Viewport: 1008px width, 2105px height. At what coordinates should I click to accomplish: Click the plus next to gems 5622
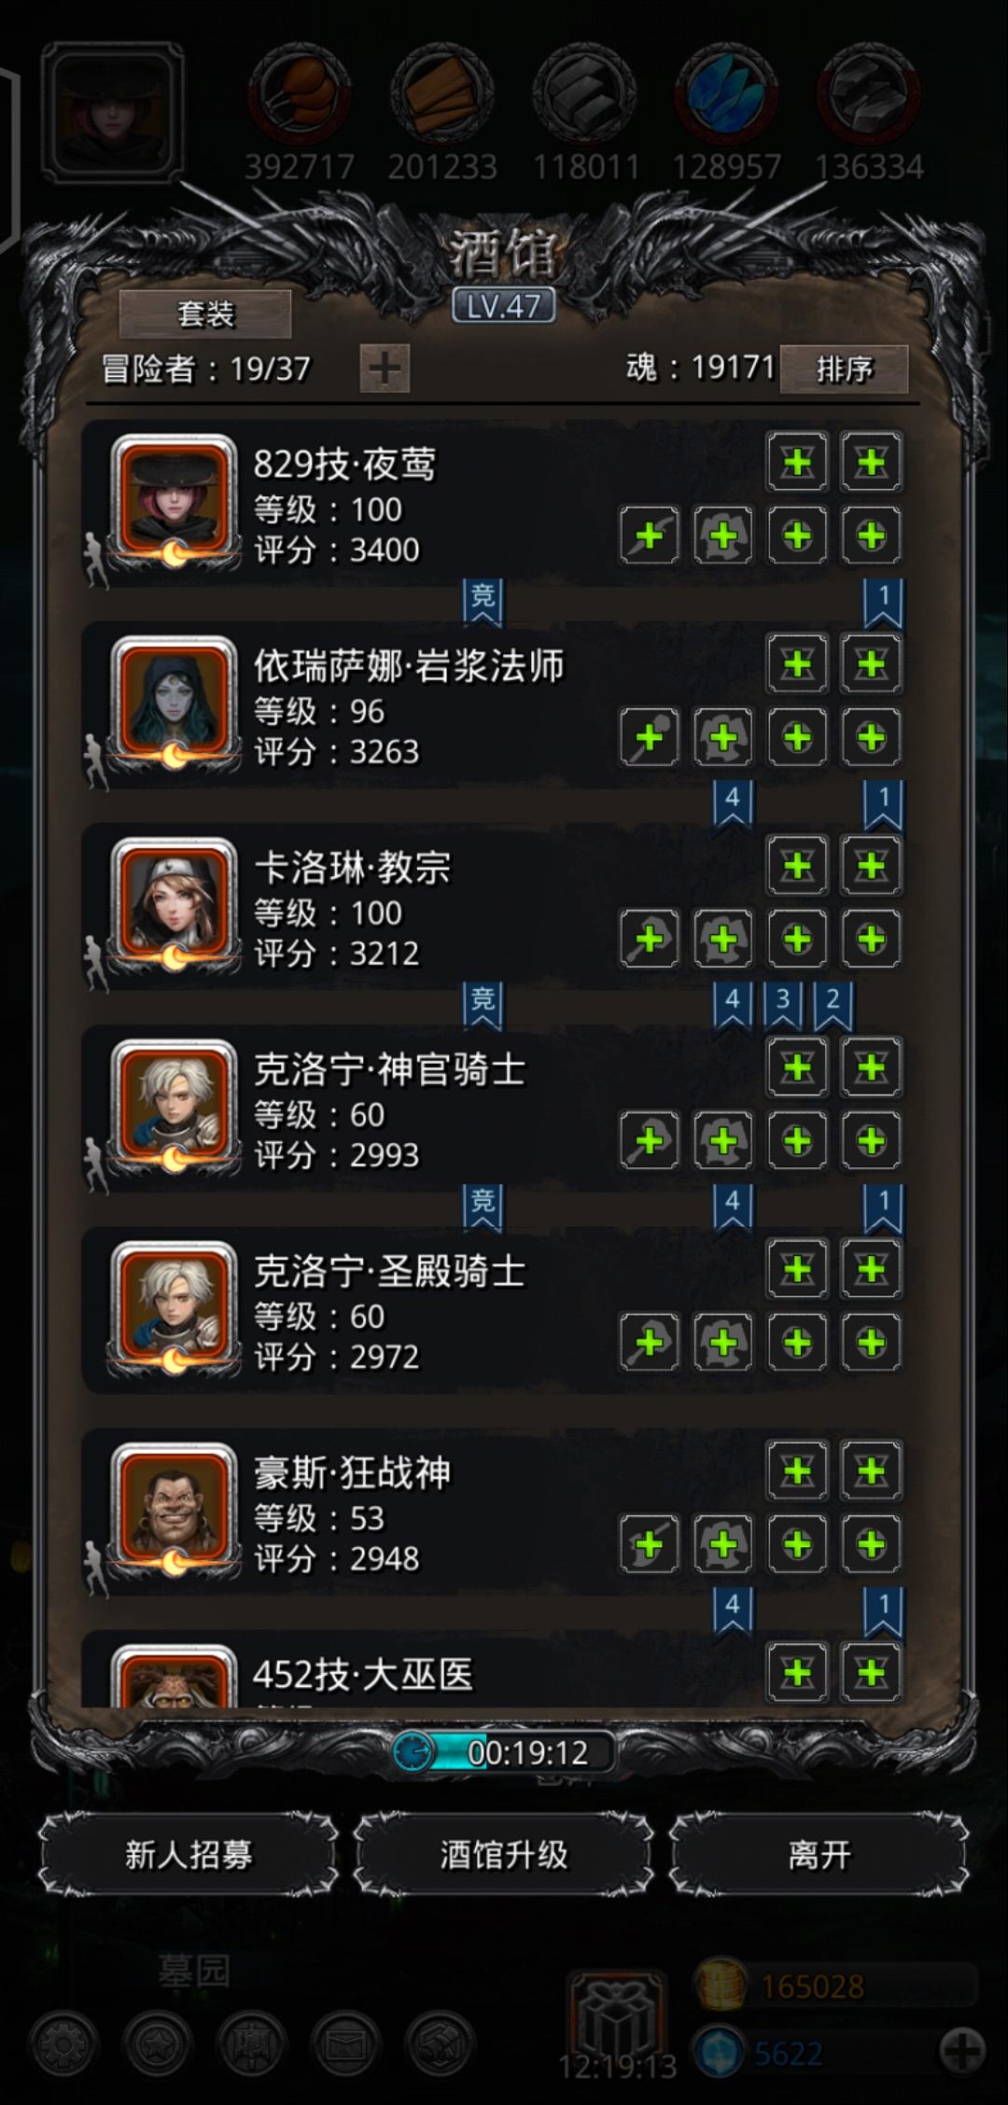point(961,2051)
